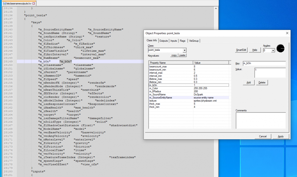The width and height of the screenshot is (297, 177).
Task: Close the Object Properties dialog
Action: pos(287,33)
